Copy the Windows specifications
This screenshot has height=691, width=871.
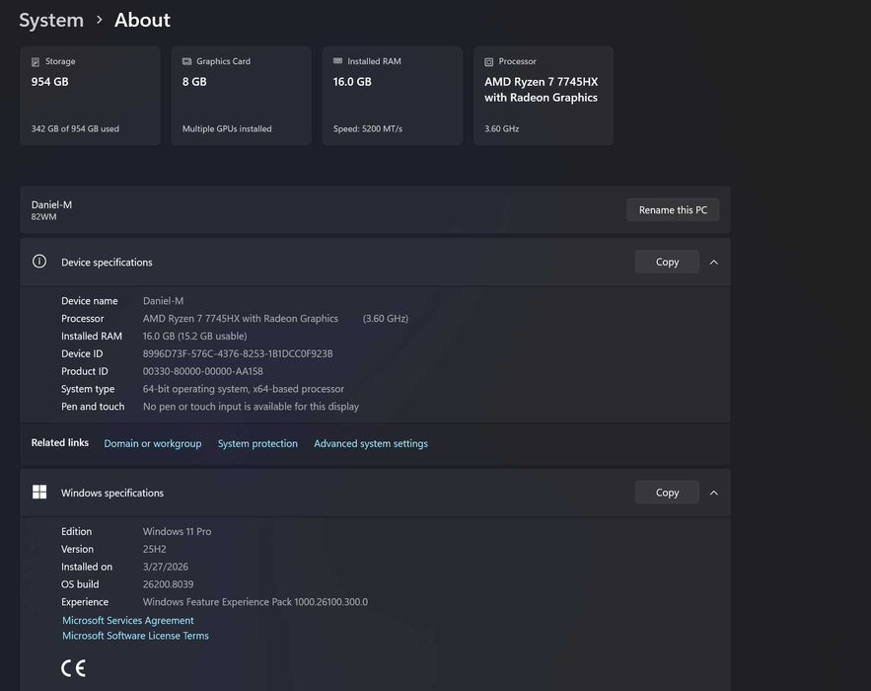click(x=667, y=493)
